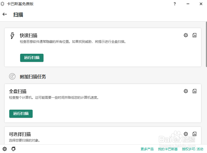
Task: Open the 快速扫描 settings gear
Action: click(186, 35)
